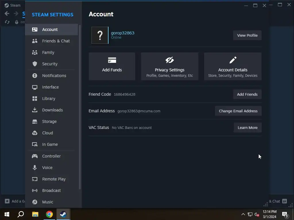Click the Add Funds credit card icon
Screen dimensions: 294x220
(x=112, y=60)
